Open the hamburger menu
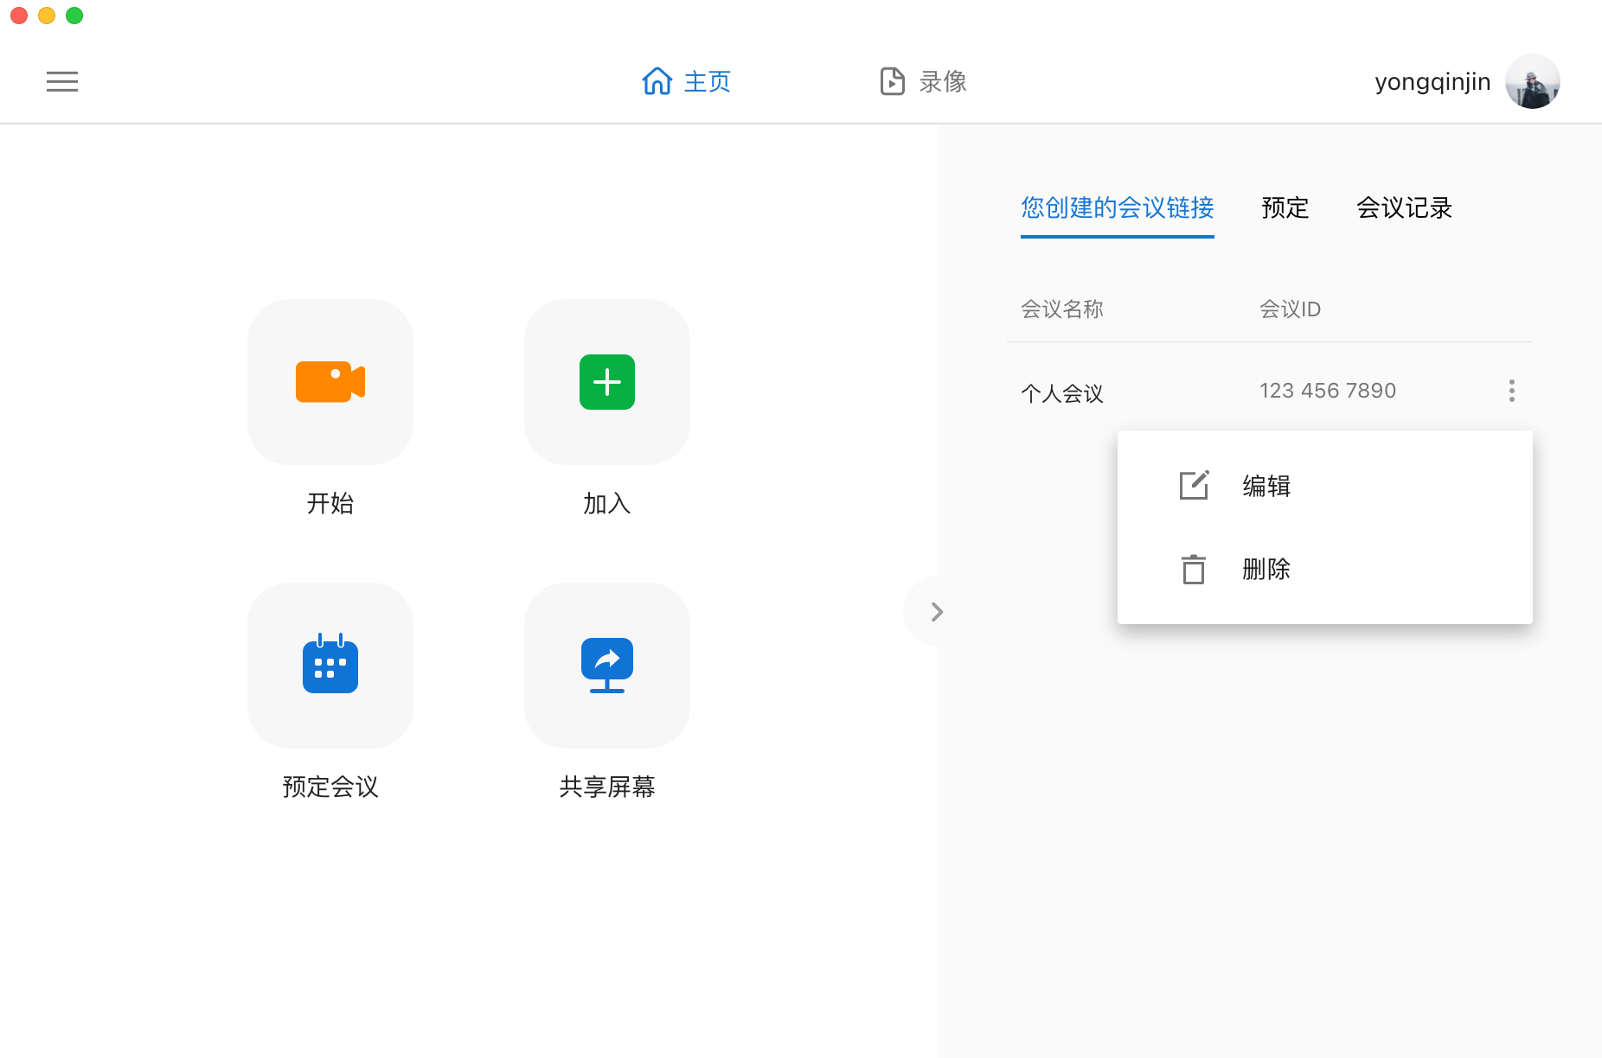Viewport: 1602px width, 1058px height. click(x=61, y=81)
